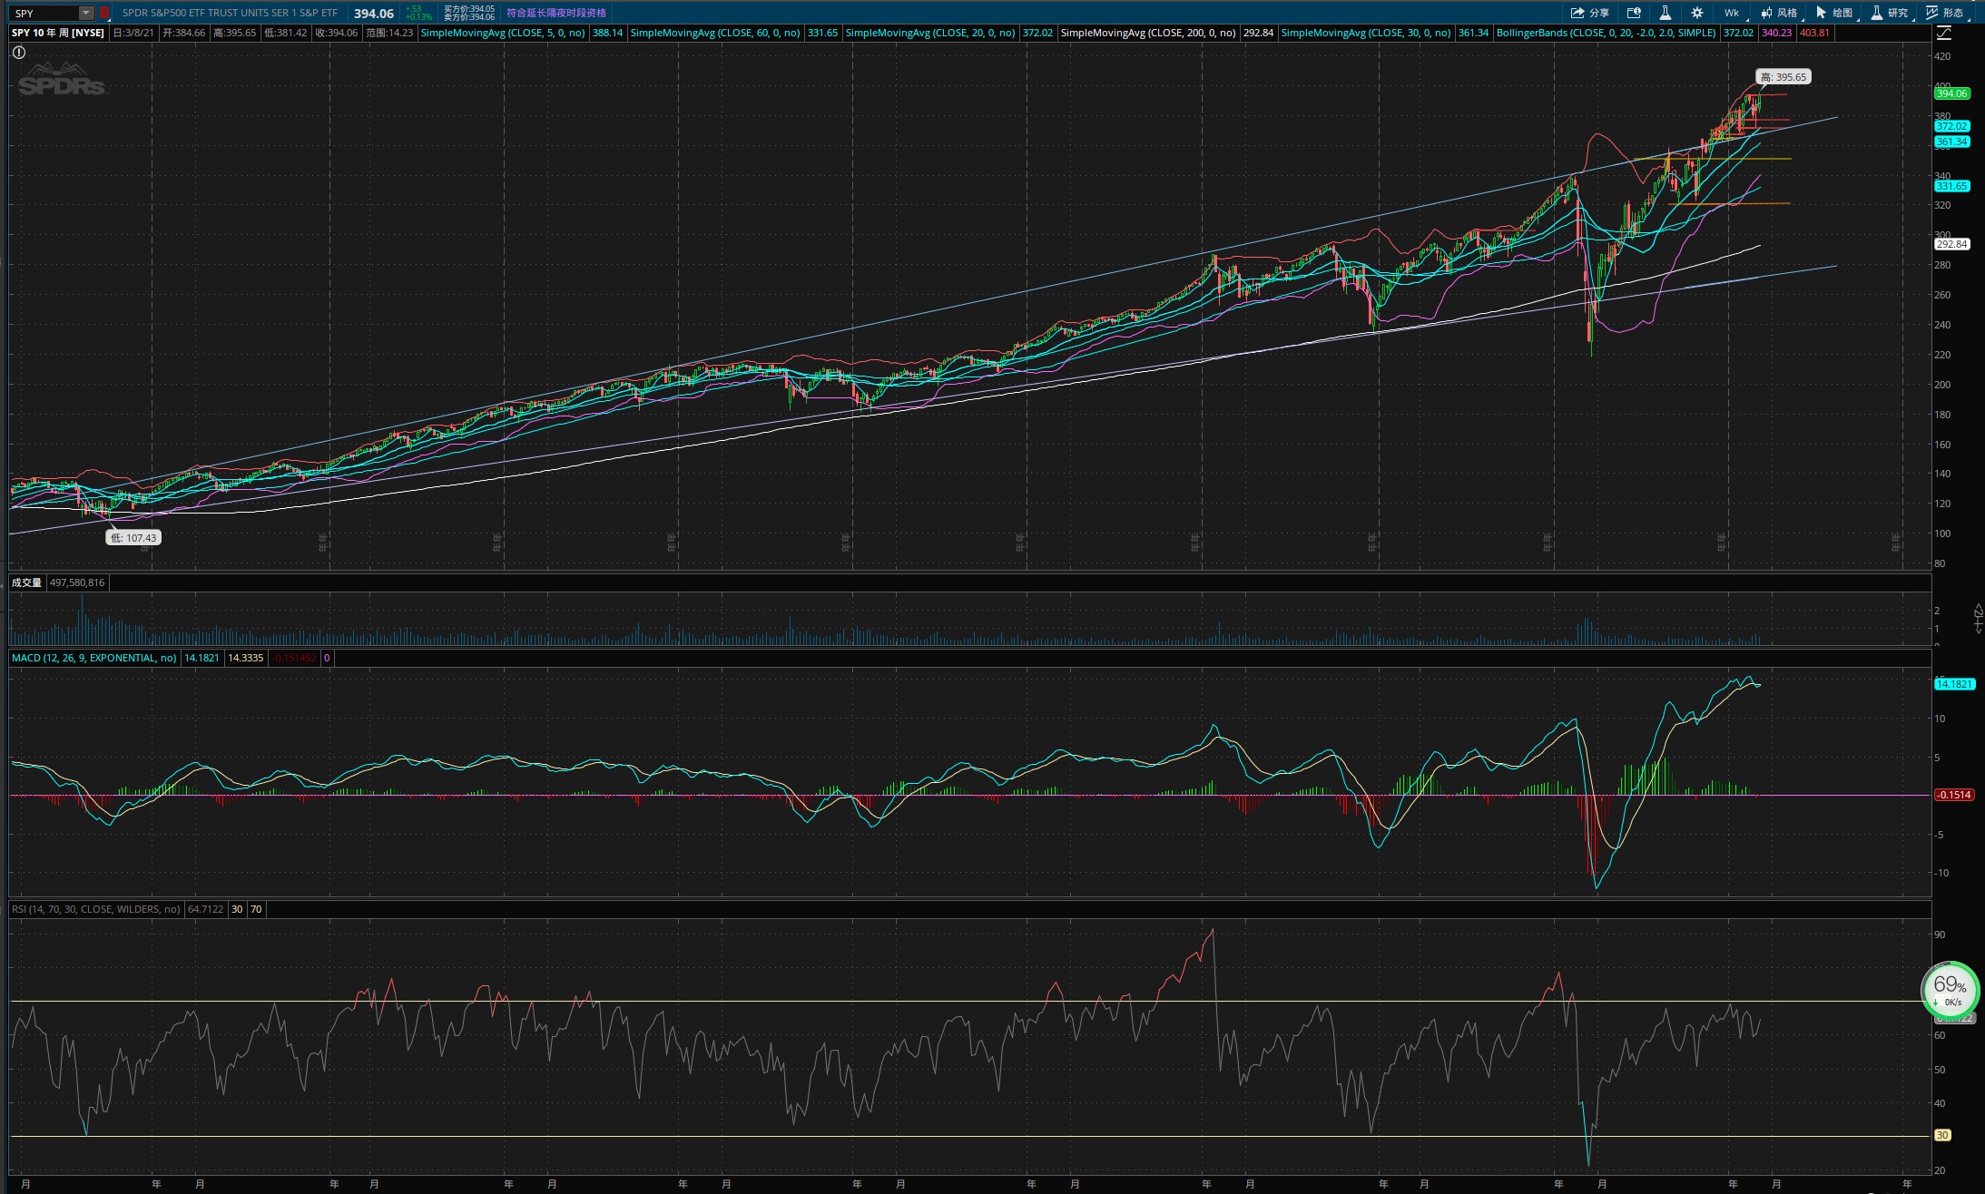Click the 394.06 green price axis tag
The height and width of the screenshot is (1194, 1985).
point(1951,93)
